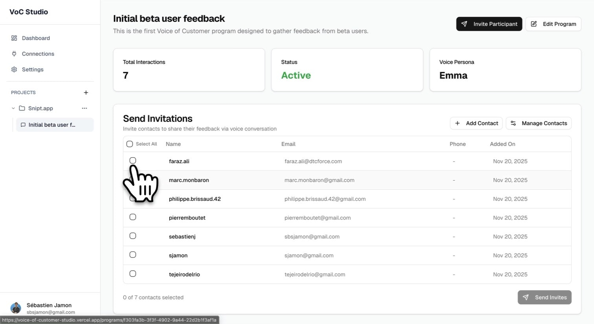Select the pierremboutet contact checkbox
The image size is (594, 324).
[133, 217]
